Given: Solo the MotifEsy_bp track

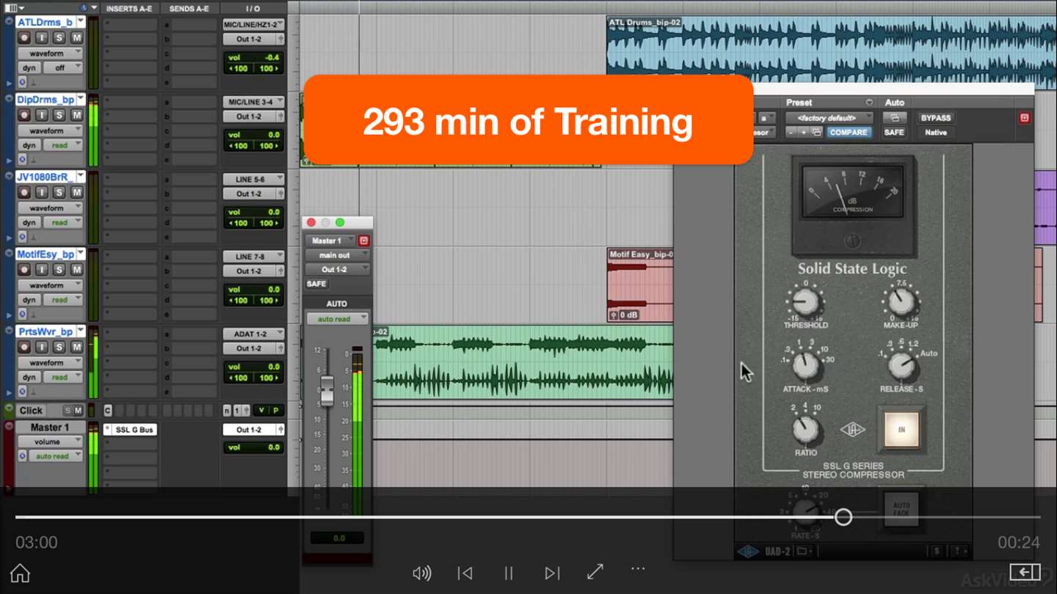Looking at the screenshot, I should coord(59,269).
